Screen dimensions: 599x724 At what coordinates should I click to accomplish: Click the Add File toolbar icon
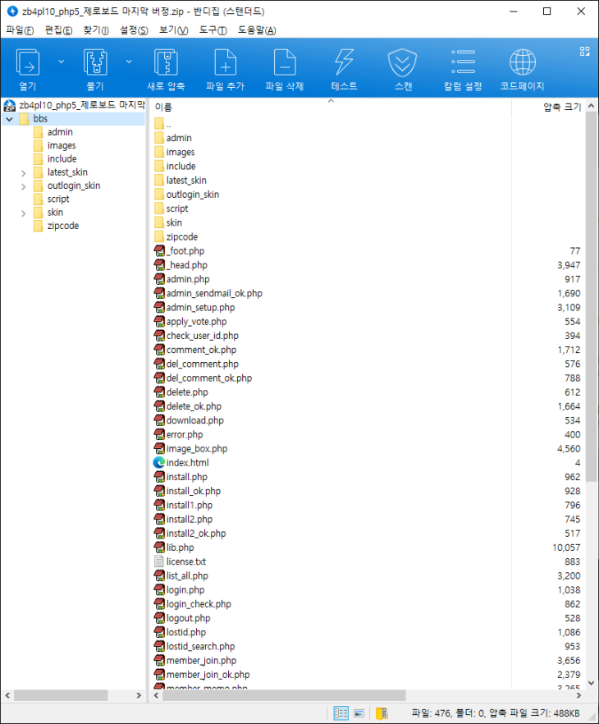225,62
